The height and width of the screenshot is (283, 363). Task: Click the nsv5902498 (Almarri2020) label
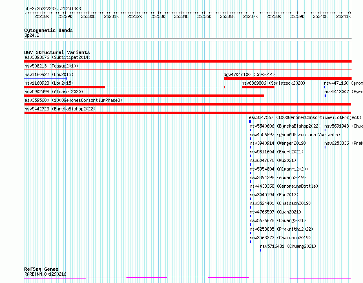54,92
